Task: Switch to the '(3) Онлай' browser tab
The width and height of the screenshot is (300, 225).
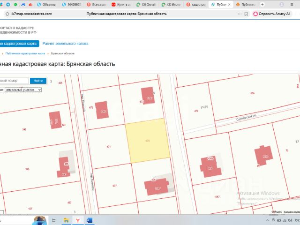Action: pos(146,4)
